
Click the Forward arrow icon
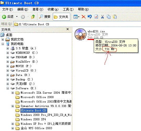pyautogui.click(x=23, y=17)
